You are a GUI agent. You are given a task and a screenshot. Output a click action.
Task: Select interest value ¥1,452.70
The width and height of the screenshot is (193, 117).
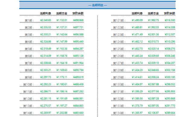coord(137,49)
